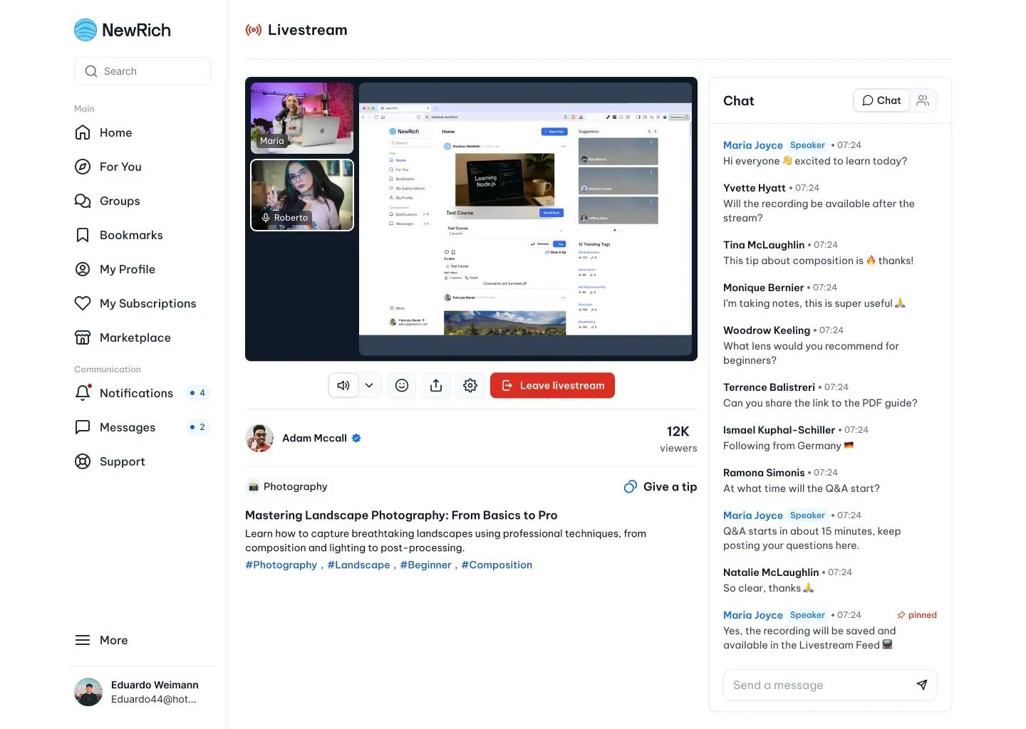Click the tip coin icon
The image size is (1026, 729).
pos(631,487)
